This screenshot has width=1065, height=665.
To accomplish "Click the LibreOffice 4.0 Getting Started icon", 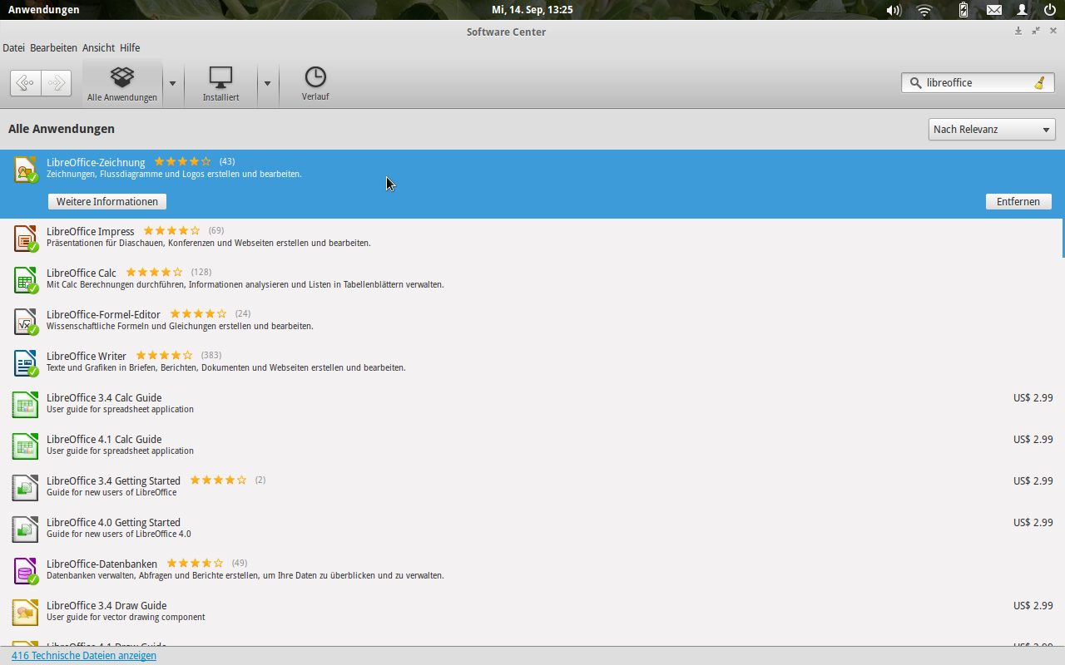I will 26,530.
